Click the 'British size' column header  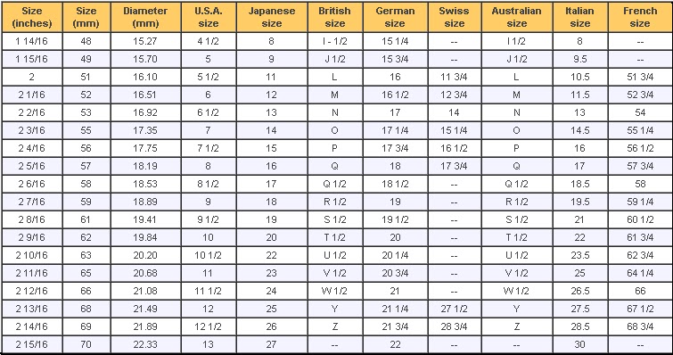(335, 17)
